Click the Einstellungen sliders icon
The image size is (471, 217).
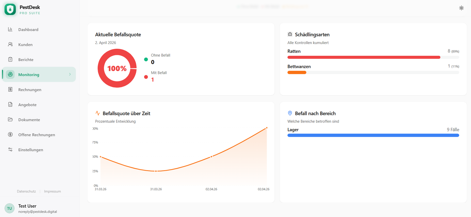pyautogui.click(x=10, y=149)
